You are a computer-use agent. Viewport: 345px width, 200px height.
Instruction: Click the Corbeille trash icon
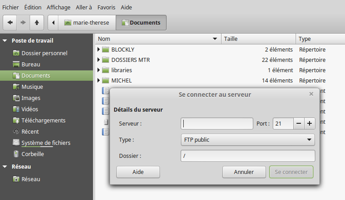click(16, 154)
